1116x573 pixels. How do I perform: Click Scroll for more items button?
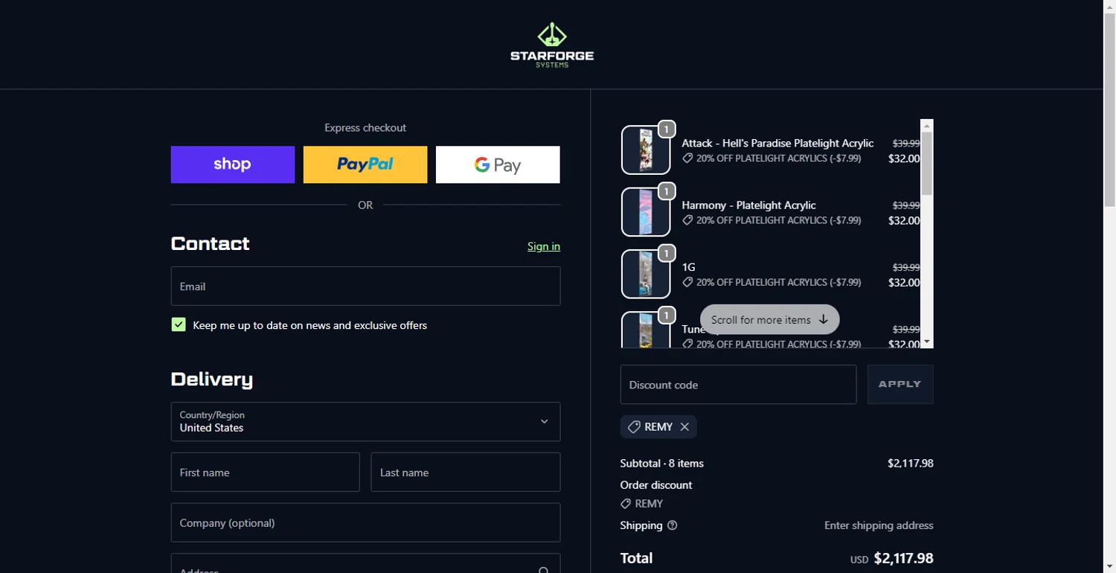(x=770, y=319)
